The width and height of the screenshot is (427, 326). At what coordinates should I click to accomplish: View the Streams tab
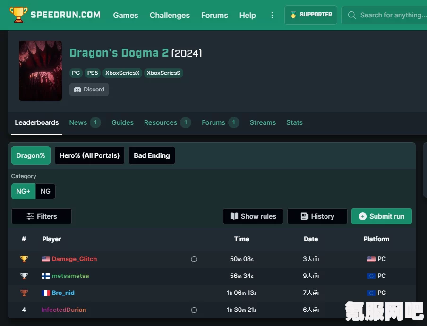(x=263, y=122)
